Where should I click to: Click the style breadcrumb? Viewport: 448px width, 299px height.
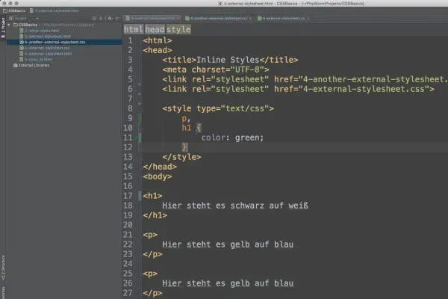click(178, 29)
